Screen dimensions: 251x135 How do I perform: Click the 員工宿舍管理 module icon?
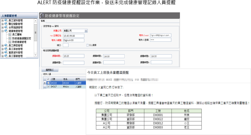(x=6, y=49)
